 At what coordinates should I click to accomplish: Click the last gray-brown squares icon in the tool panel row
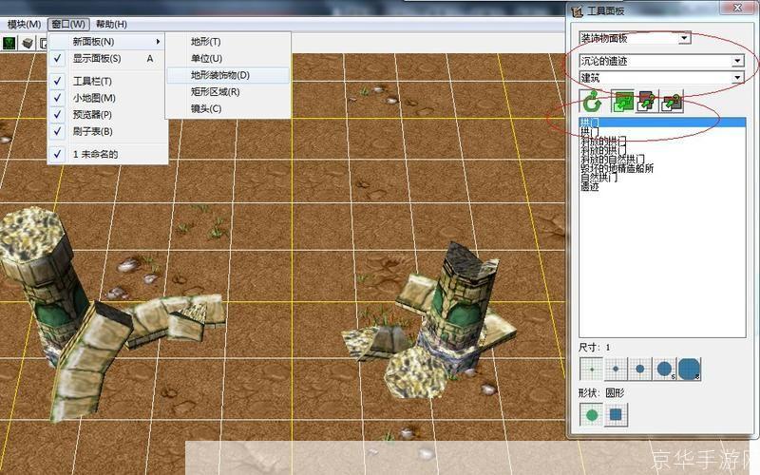click(x=672, y=102)
